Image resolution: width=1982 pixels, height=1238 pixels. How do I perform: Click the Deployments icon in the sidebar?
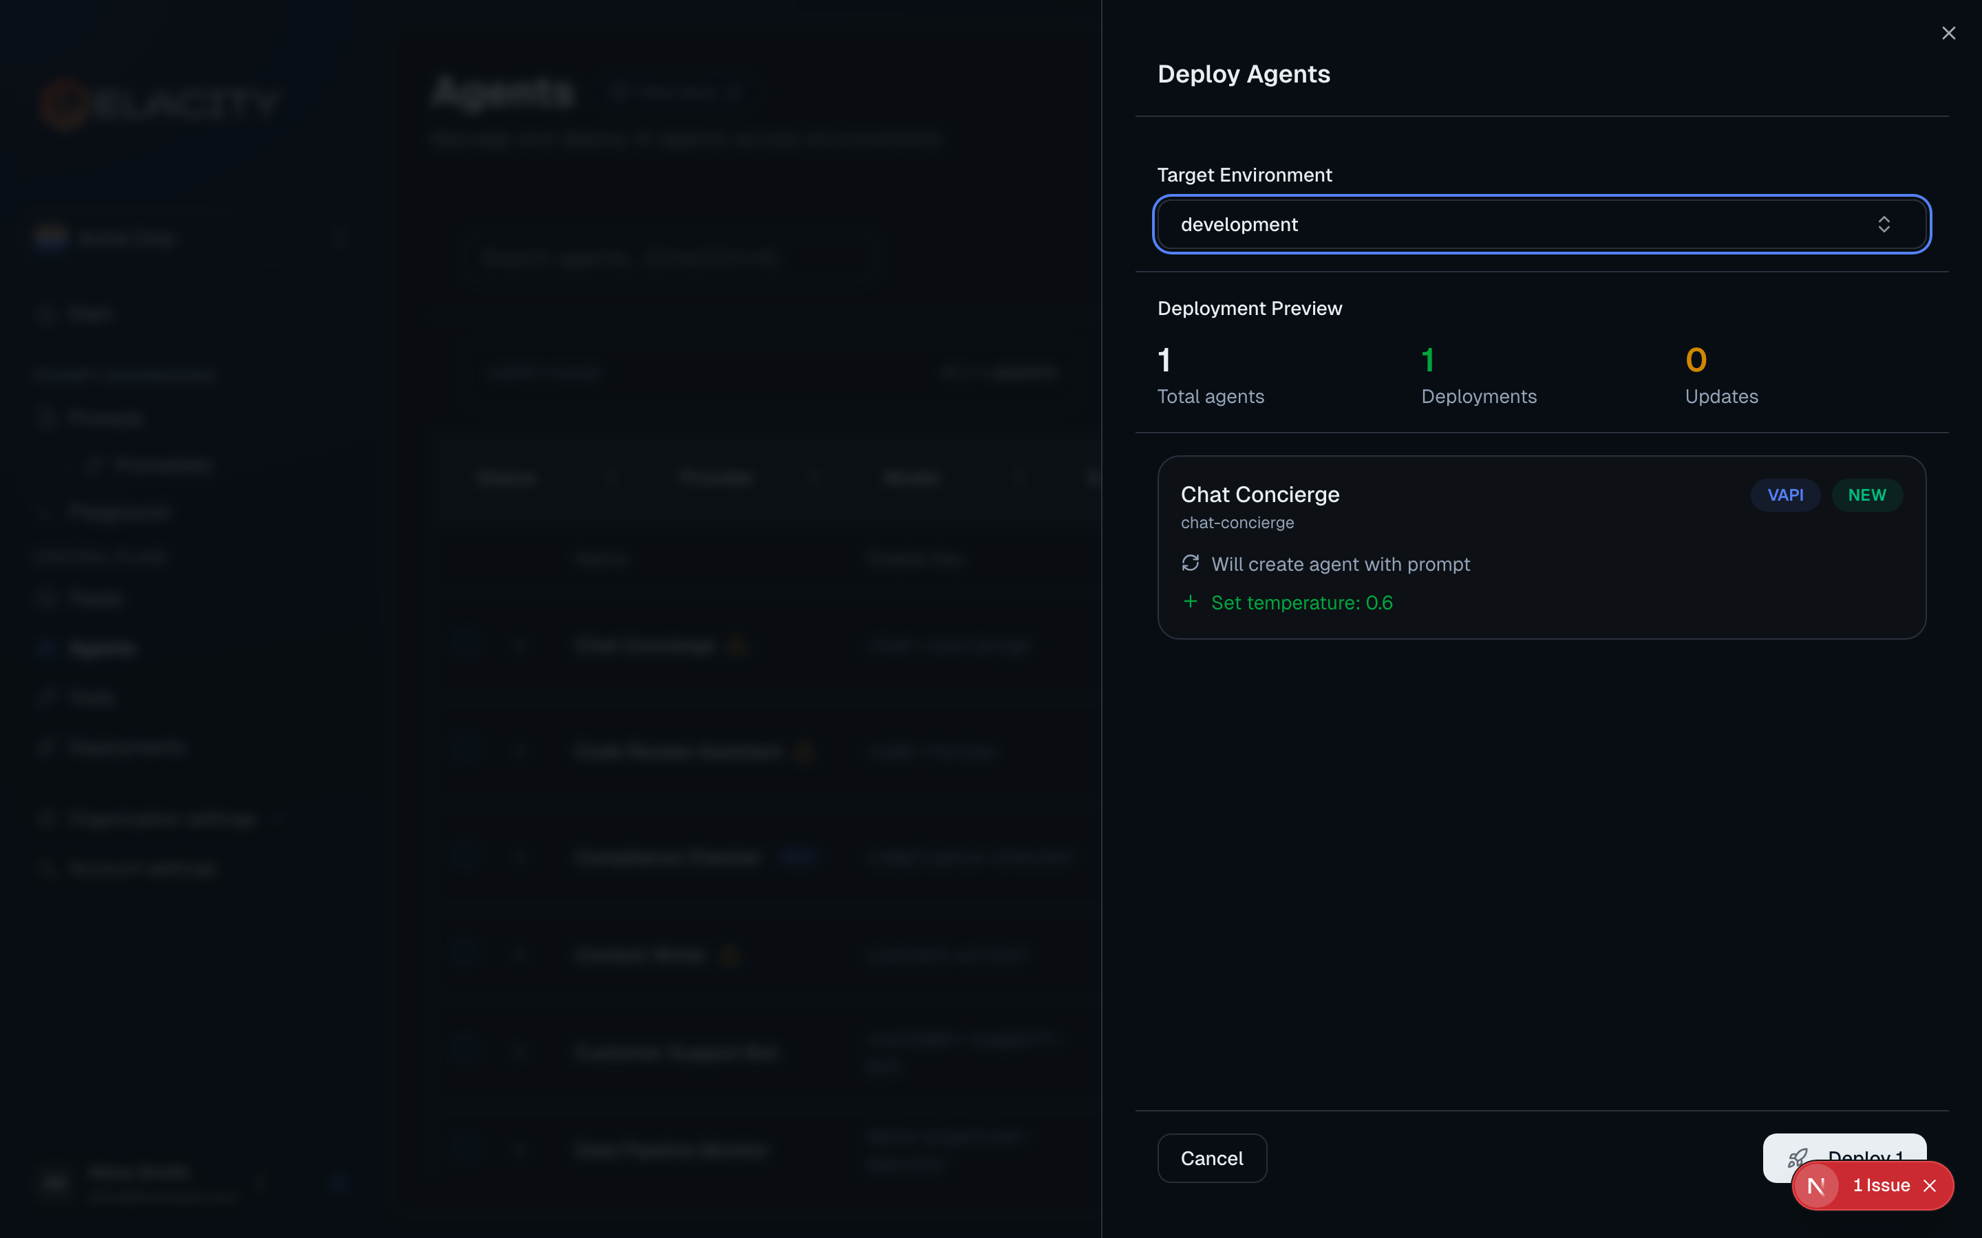tap(47, 746)
